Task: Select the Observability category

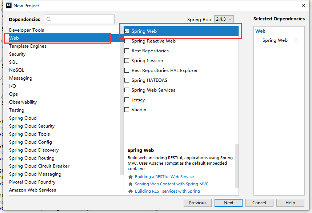Action: pos(64,102)
